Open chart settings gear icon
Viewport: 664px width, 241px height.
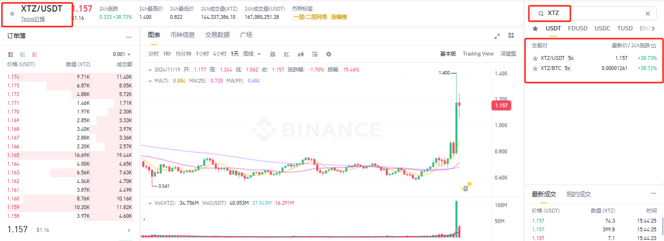(x=329, y=54)
